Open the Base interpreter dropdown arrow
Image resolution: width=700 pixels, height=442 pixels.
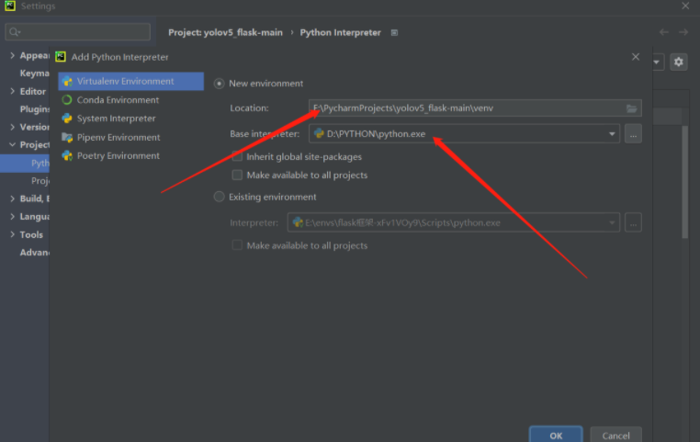click(612, 134)
